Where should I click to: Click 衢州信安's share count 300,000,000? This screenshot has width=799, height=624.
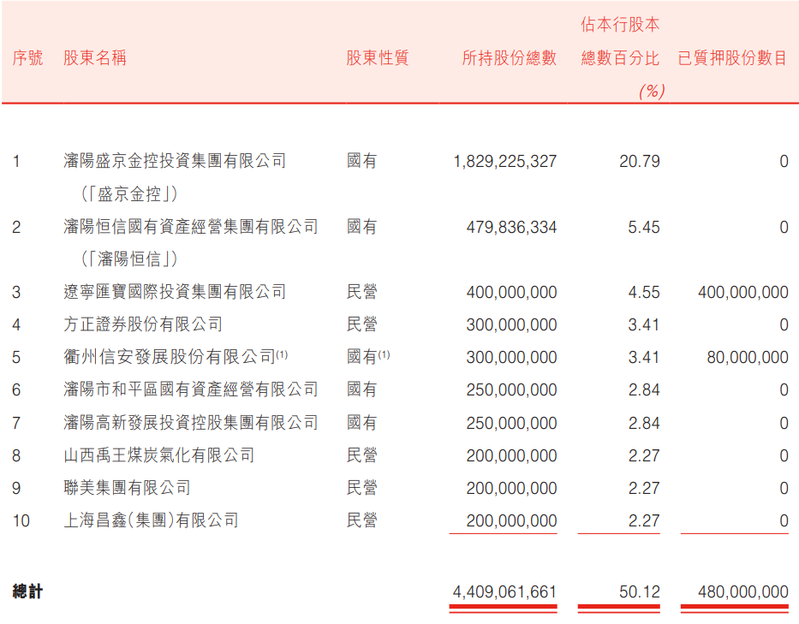(x=511, y=358)
